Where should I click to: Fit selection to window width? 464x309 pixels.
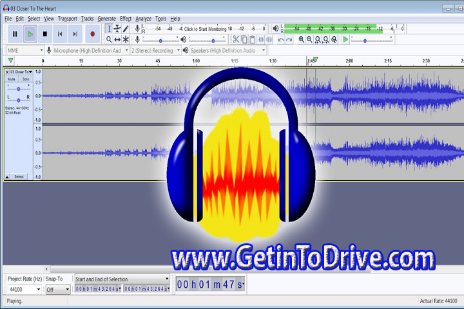[x=318, y=39]
